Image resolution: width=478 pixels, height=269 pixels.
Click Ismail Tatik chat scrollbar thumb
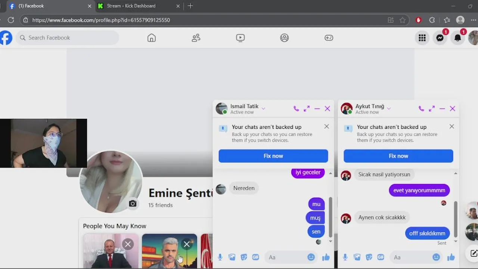pos(330,217)
